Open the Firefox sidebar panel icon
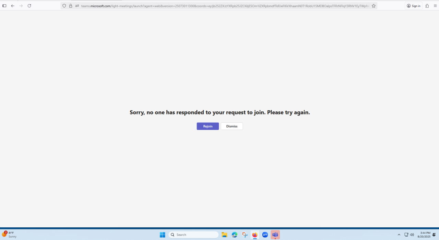Screen dimensions: 439x240 coord(4,6)
